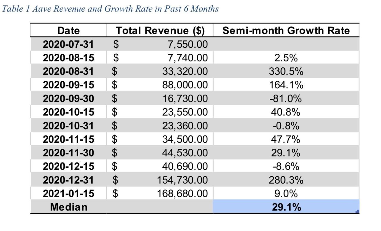Select revenue value 154,730.00
Viewport: 381px width, 231px height.
click(182, 180)
